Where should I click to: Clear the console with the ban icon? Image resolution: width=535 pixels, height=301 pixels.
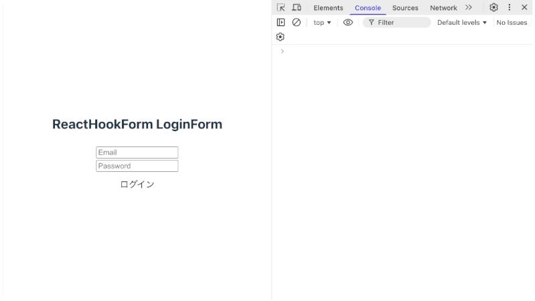pos(297,22)
